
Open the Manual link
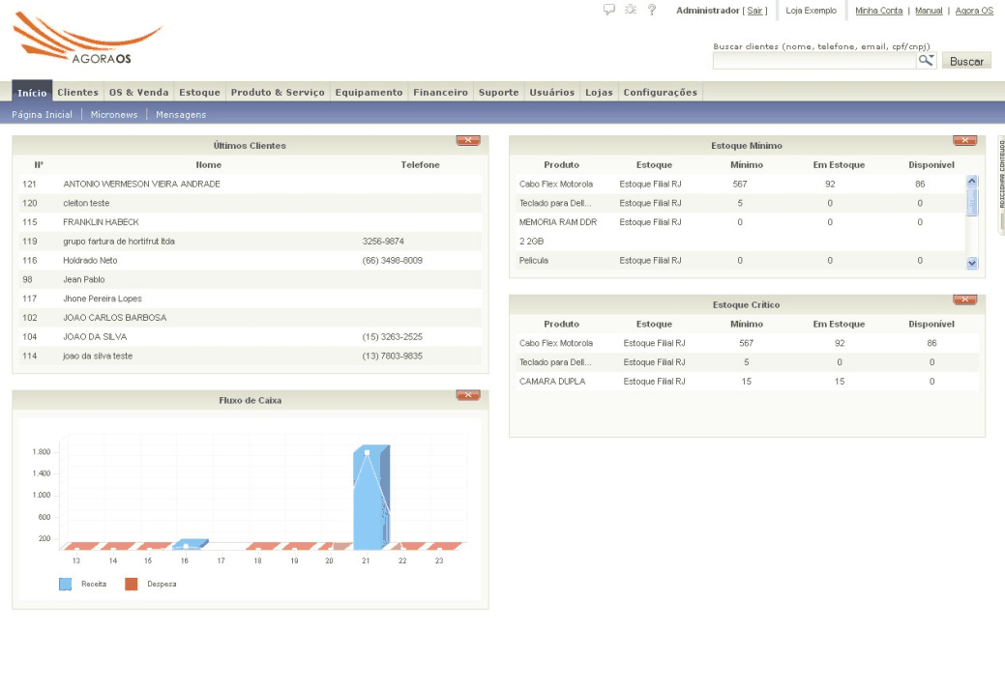tap(929, 11)
